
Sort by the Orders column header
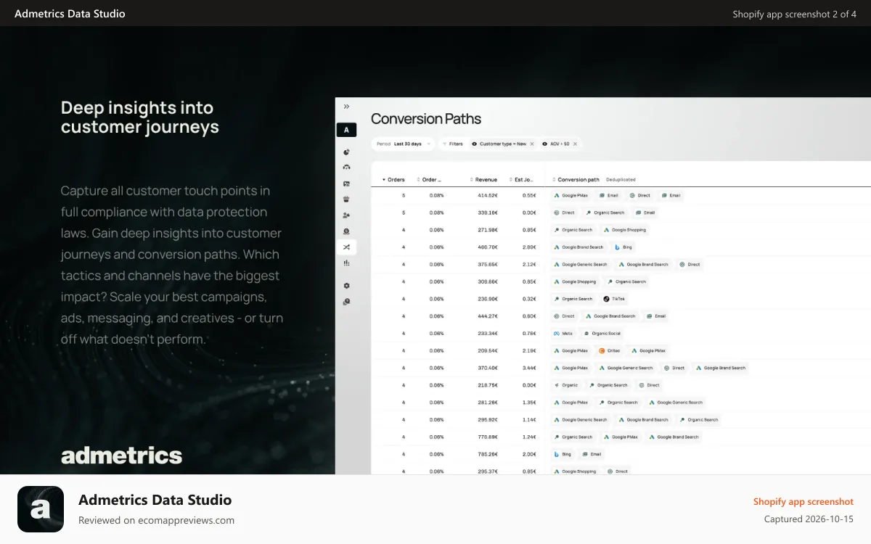[x=393, y=179]
